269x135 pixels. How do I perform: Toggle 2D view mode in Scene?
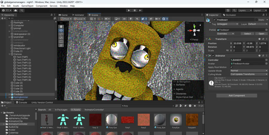point(124,19)
